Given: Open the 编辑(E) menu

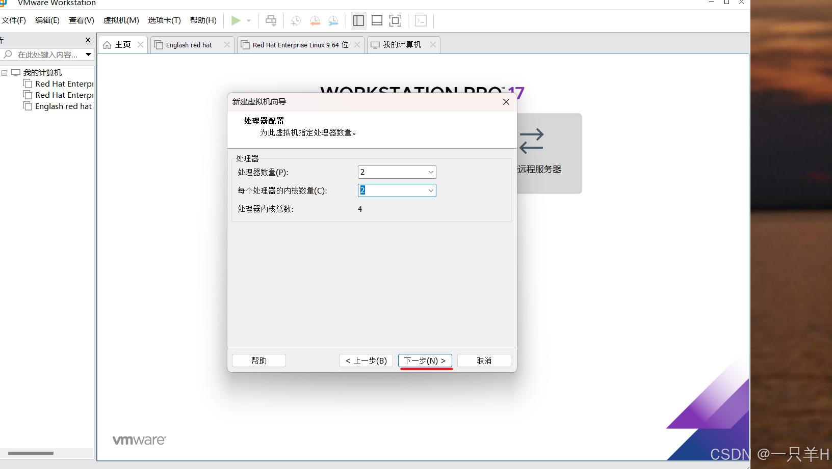Looking at the screenshot, I should pyautogui.click(x=47, y=20).
